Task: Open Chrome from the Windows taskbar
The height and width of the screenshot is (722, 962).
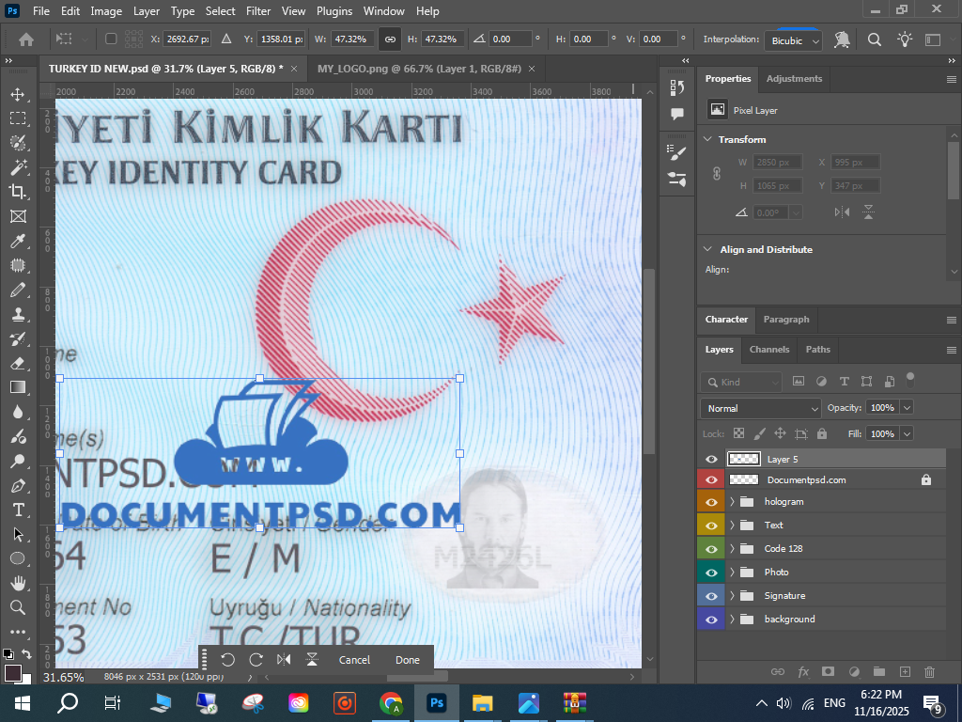Action: tap(391, 702)
